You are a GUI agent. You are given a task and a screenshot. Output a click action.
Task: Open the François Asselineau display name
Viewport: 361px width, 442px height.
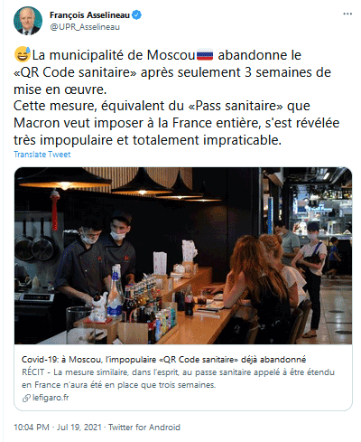tap(89, 14)
